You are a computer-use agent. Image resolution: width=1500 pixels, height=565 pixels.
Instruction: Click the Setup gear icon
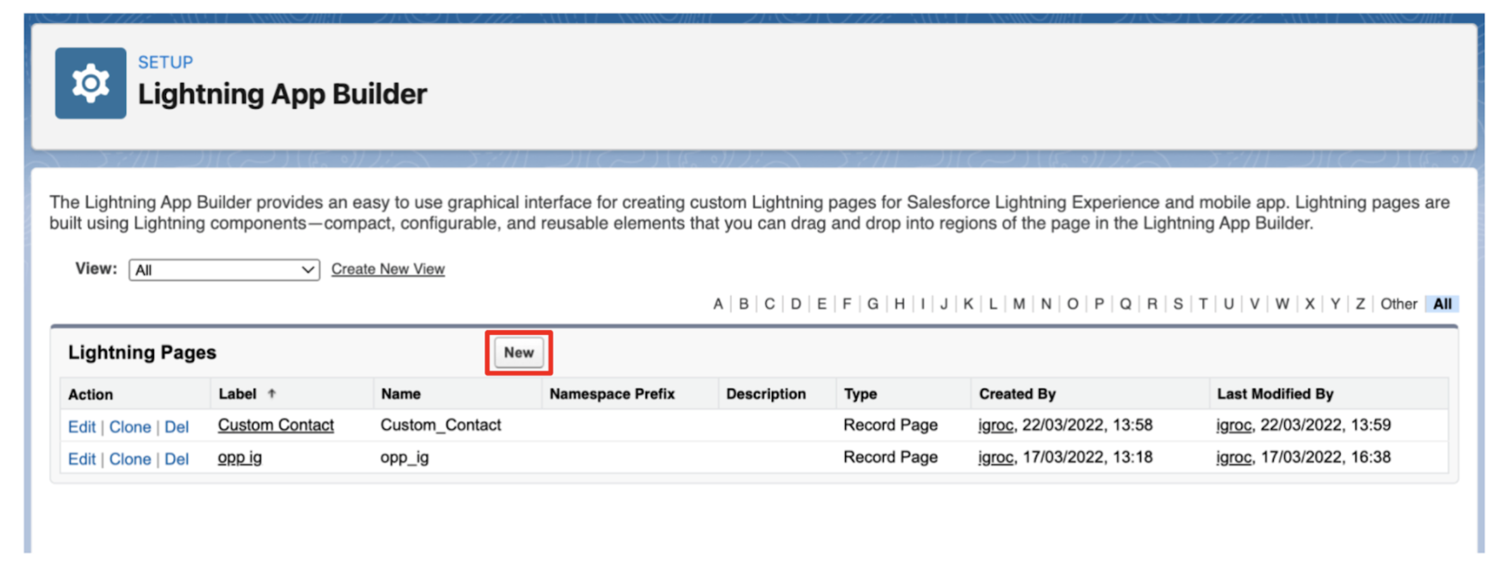[91, 83]
